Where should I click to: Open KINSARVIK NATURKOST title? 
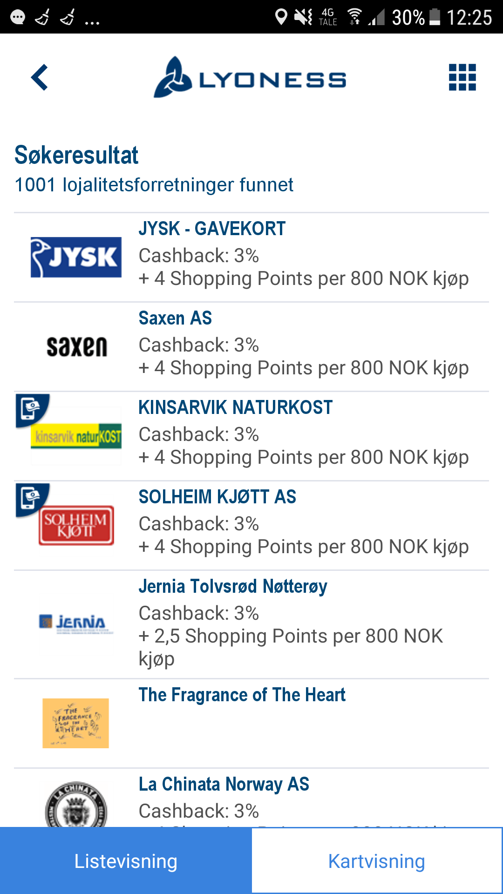tap(235, 407)
